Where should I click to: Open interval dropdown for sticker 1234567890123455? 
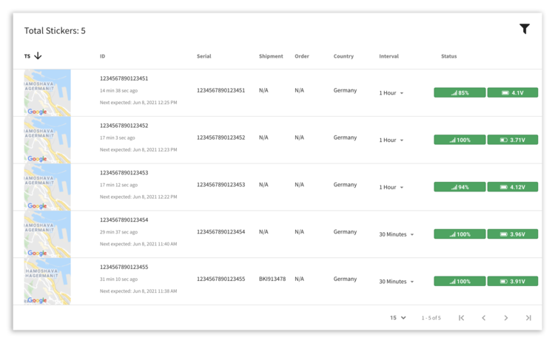(x=397, y=282)
